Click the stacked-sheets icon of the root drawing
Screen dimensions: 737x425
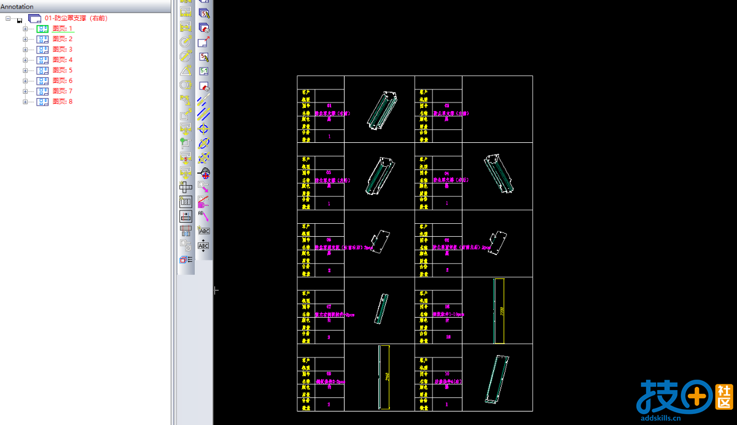35,18
